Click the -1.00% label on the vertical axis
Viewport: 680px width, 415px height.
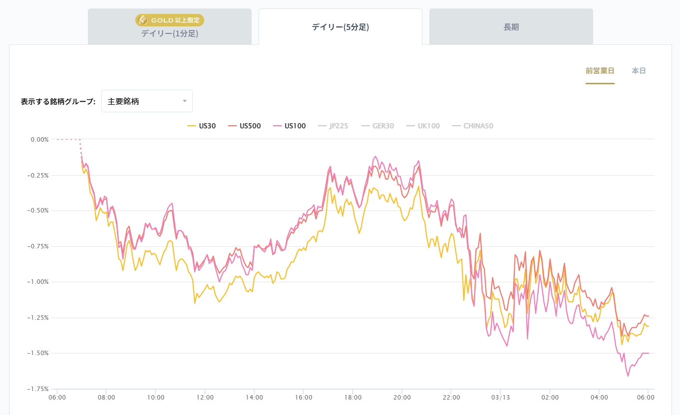[x=38, y=282]
